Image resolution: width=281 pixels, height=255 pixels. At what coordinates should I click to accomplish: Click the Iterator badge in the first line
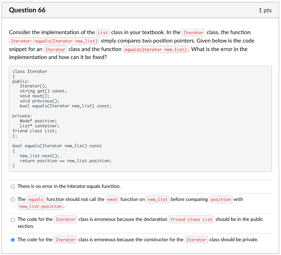point(193,32)
